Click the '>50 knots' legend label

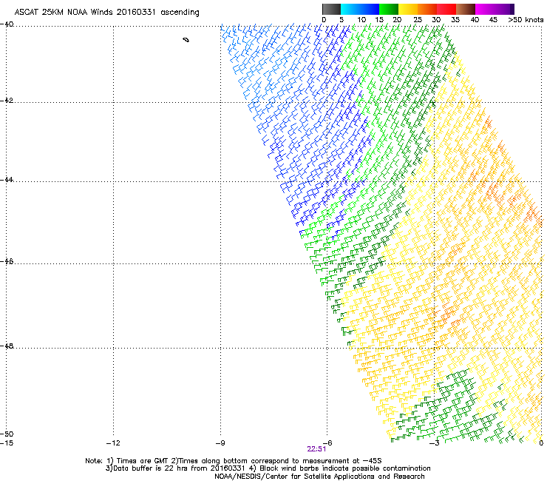pos(526,20)
